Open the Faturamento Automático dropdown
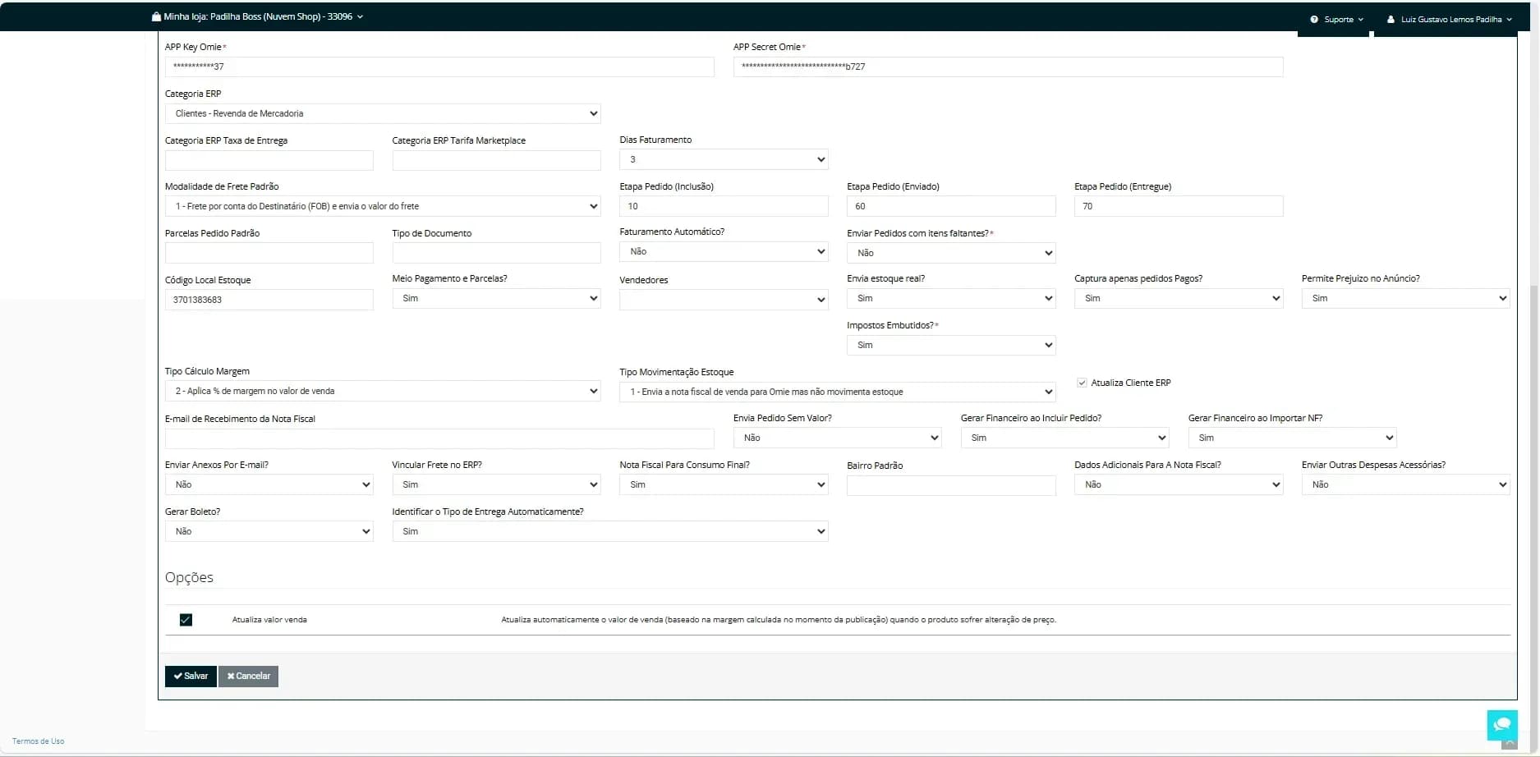The width and height of the screenshot is (1540, 757). [x=724, y=251]
